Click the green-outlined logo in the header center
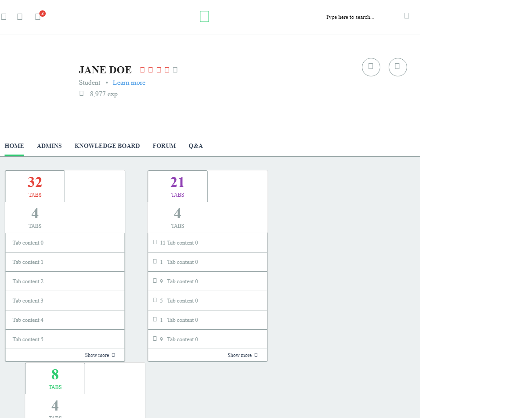This screenshot has height=418, width=527. tap(204, 17)
